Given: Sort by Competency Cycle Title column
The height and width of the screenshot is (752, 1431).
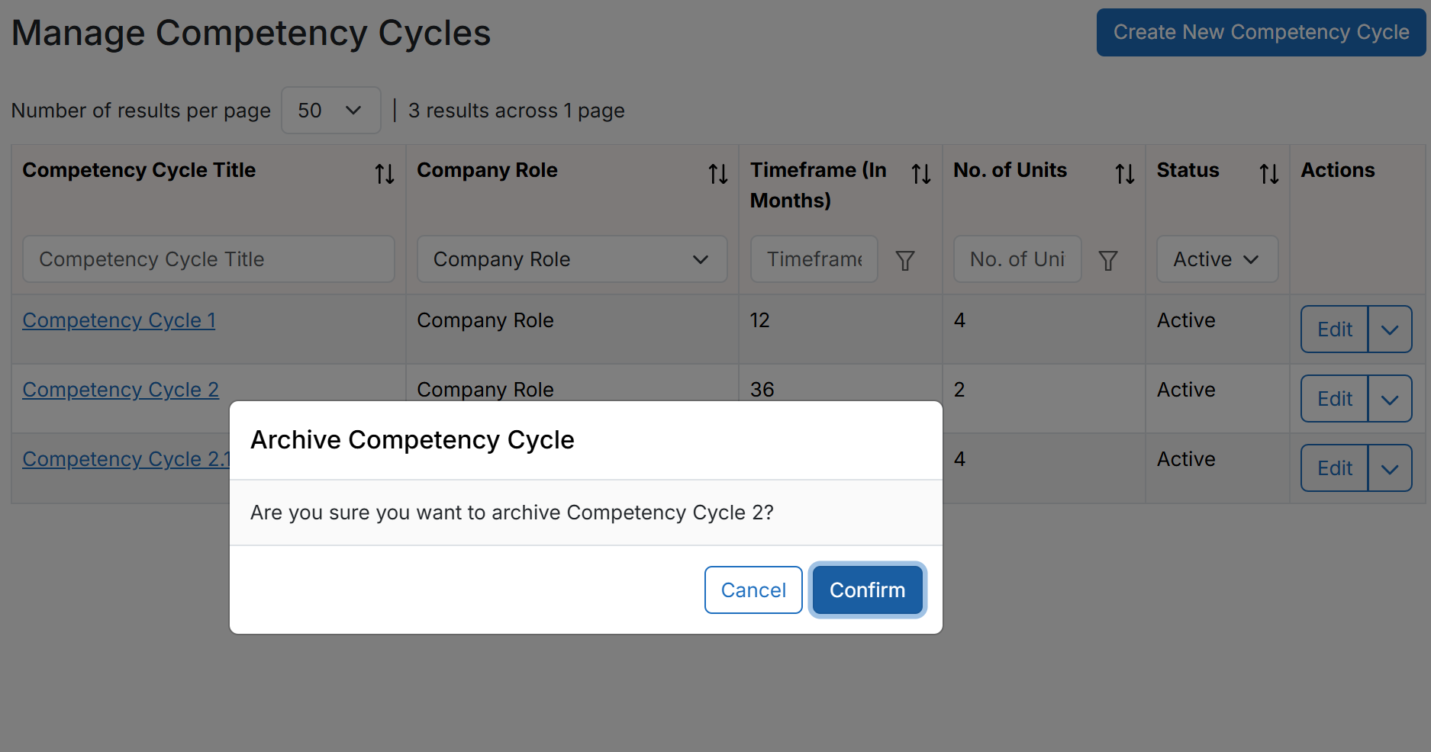Looking at the screenshot, I should point(385,174).
